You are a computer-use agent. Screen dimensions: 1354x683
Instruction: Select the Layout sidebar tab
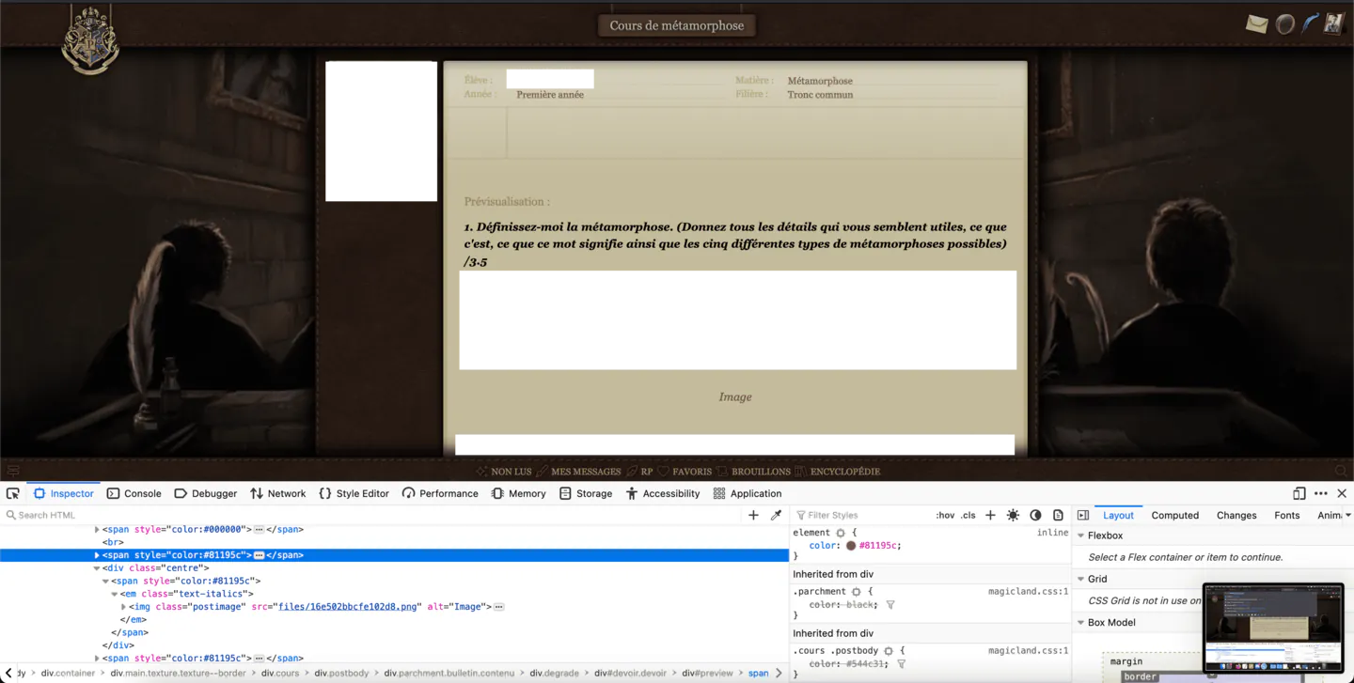[1118, 515]
